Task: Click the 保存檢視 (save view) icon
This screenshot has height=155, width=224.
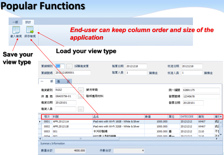Action: (30, 31)
